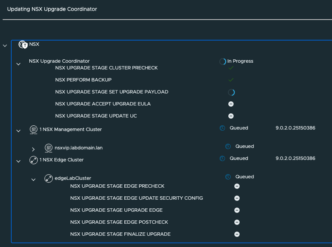Click the NSX Upgrade Stage Finalize Upgrade step
332x247 pixels.
(x=120, y=234)
